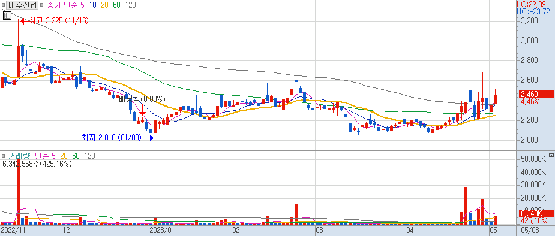The image size is (555, 236).
Task: Click the 2,600 price axis label
Action: coord(530,80)
